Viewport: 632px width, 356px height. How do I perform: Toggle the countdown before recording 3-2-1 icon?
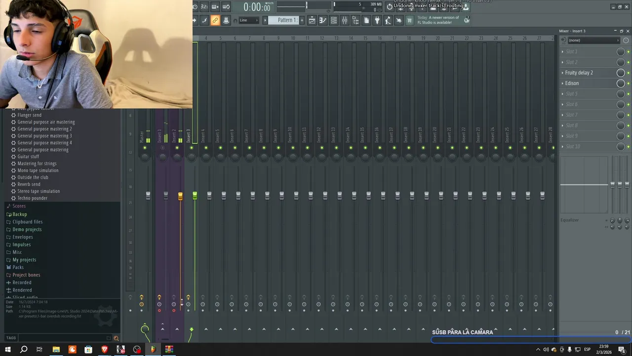coord(204,6)
